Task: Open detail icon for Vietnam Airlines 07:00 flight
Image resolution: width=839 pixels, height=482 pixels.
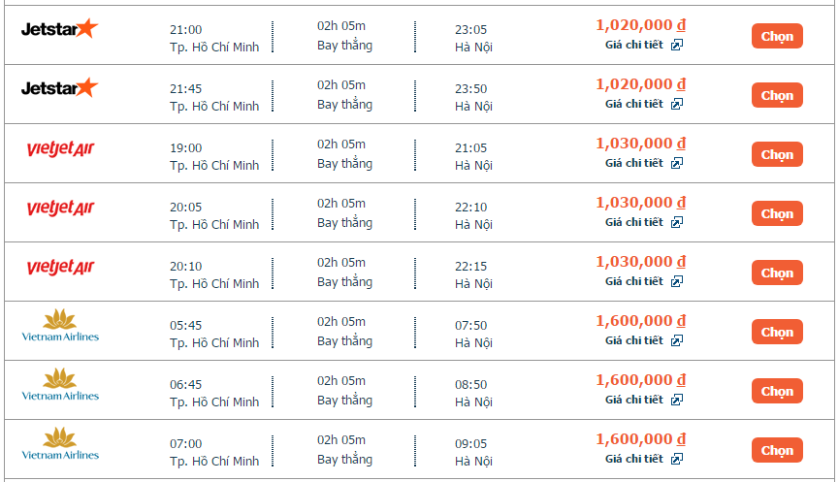Action: pos(677,459)
